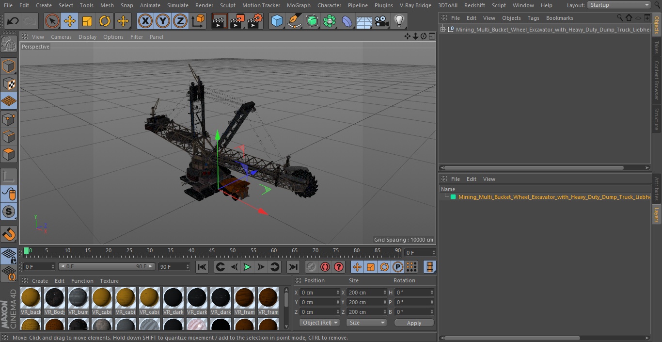Click the Apply button
The image size is (662, 342).
(414, 323)
